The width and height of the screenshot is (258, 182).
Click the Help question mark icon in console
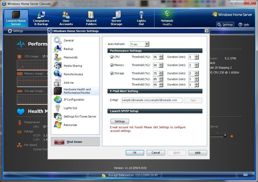point(240,25)
